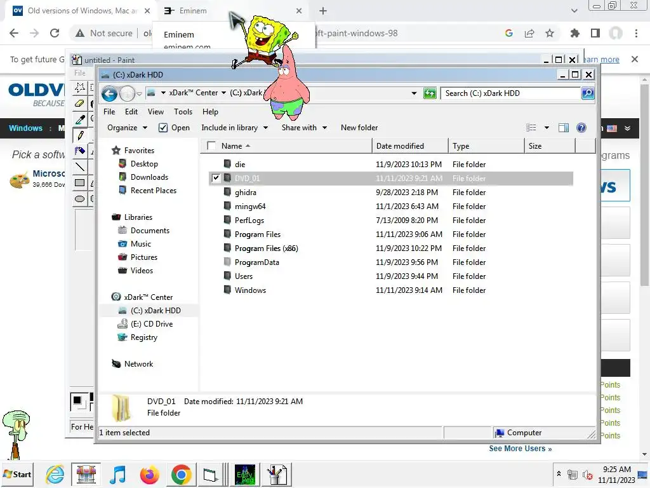
Task: Follow the See More Users link
Action: (520, 449)
